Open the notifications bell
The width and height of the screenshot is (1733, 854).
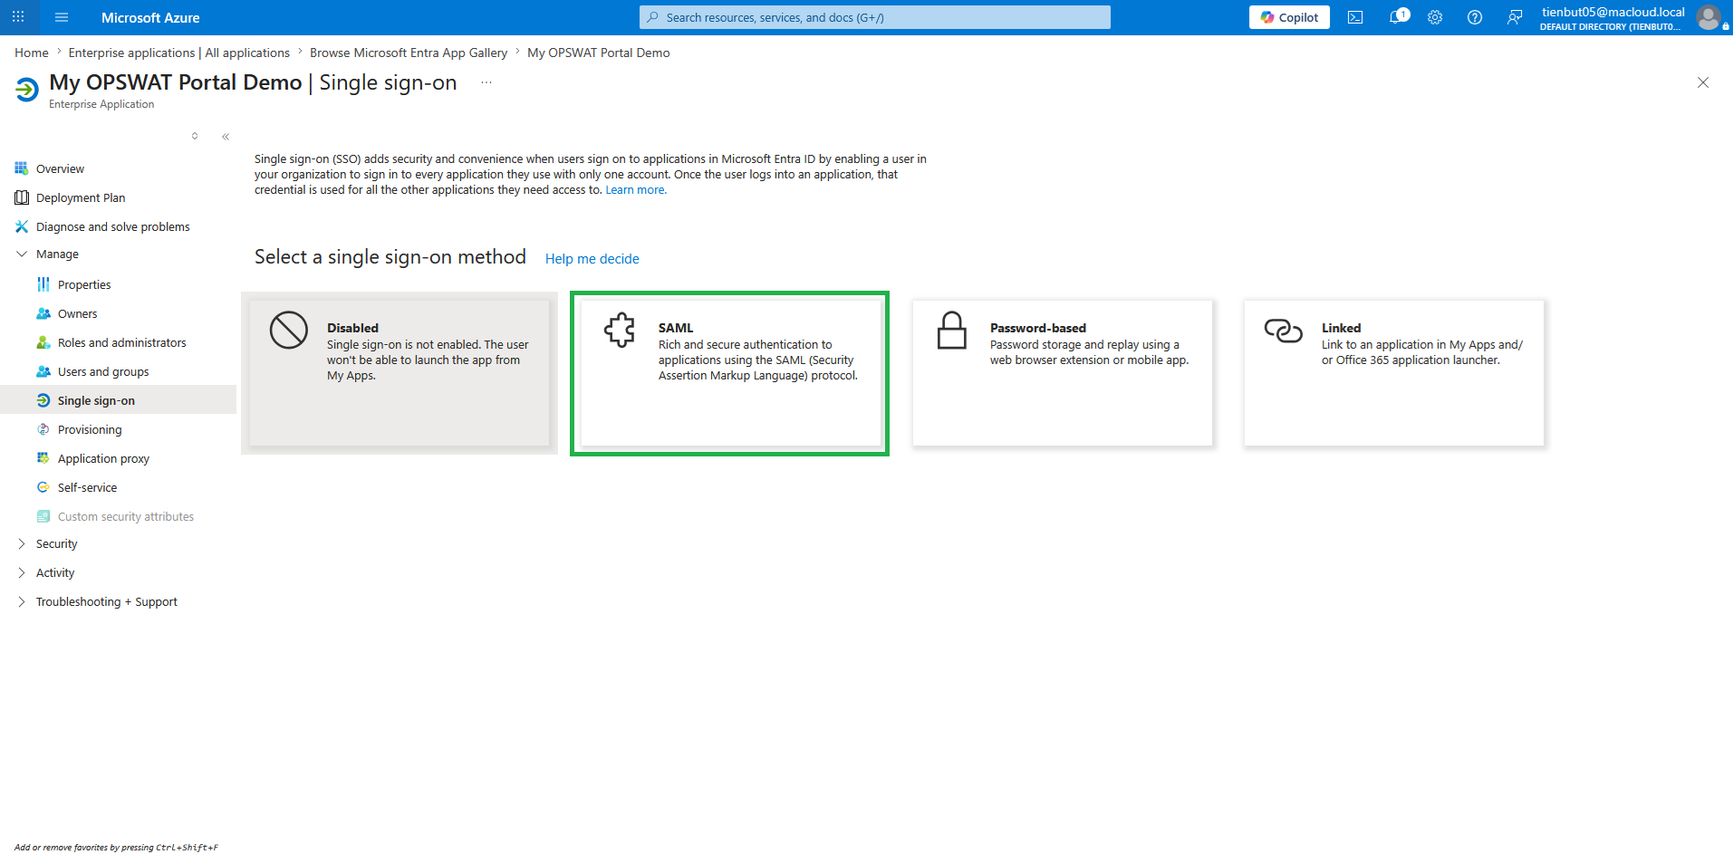[x=1396, y=17]
